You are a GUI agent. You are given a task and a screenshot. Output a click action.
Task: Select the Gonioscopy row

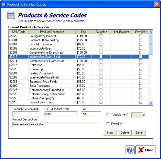pyautogui.click(x=79, y=69)
